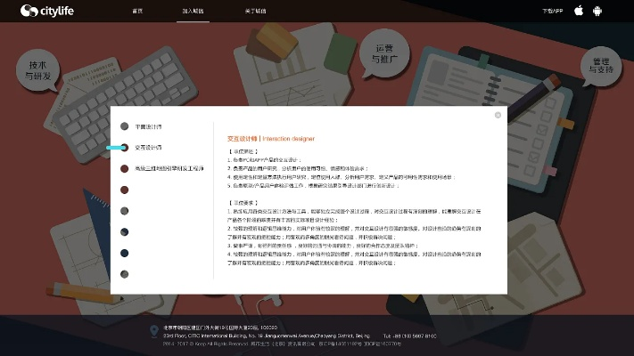The image size is (634, 356).
Task: Click the 下载APP label
Action: pos(552,11)
